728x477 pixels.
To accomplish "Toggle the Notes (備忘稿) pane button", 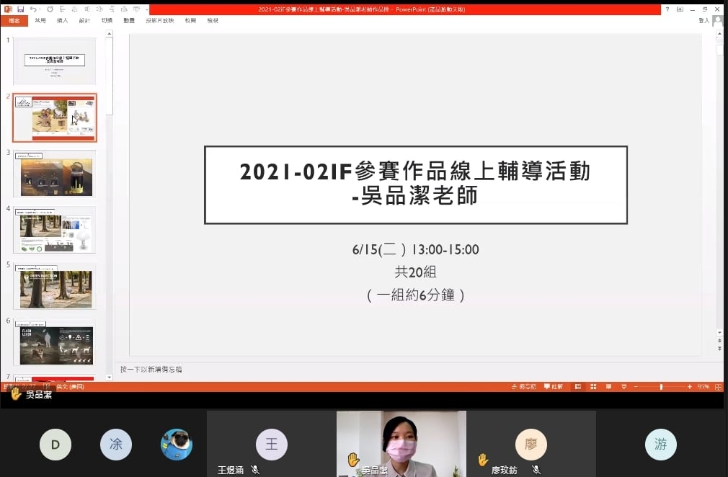I will pos(524,387).
